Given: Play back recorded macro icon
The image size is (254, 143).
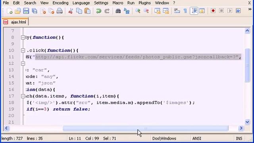Looking at the screenshot, I should pyautogui.click(x=230, y=11).
